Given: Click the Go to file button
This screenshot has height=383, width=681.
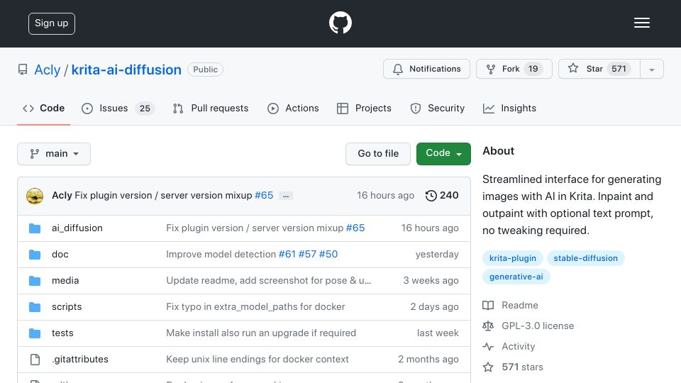Looking at the screenshot, I should (x=378, y=154).
